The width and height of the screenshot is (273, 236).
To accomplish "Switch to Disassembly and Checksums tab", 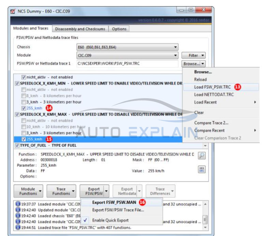I will [x=80, y=29].
